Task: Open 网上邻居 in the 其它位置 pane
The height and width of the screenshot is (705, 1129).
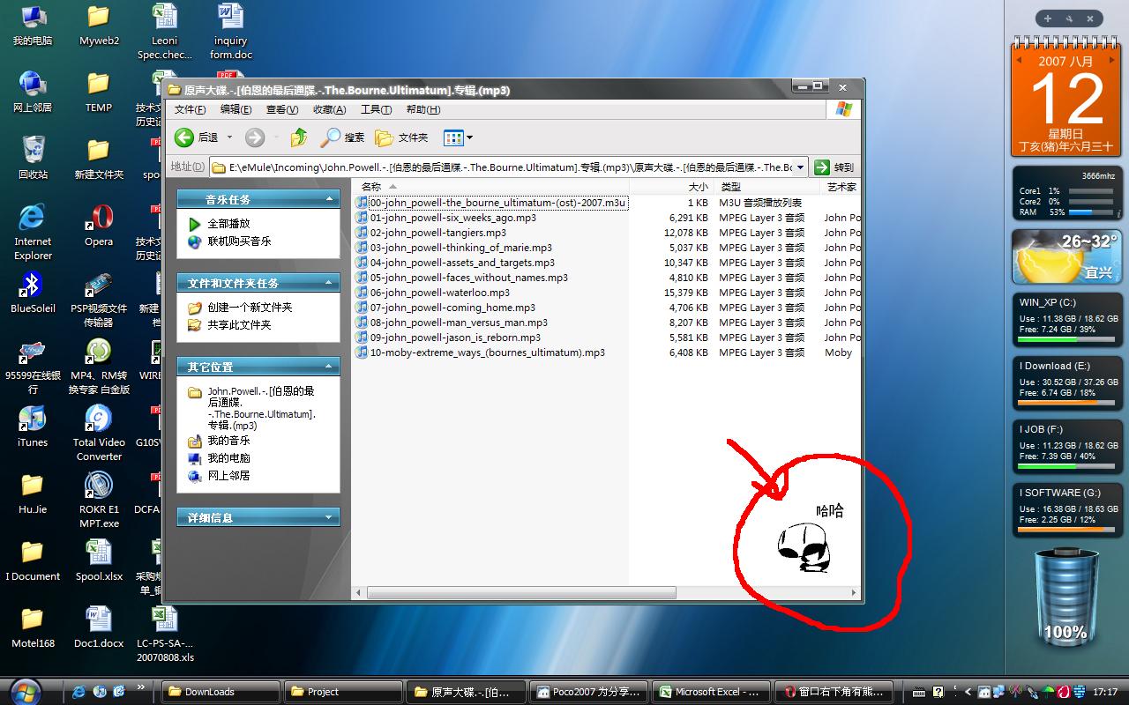Action: coord(228,476)
